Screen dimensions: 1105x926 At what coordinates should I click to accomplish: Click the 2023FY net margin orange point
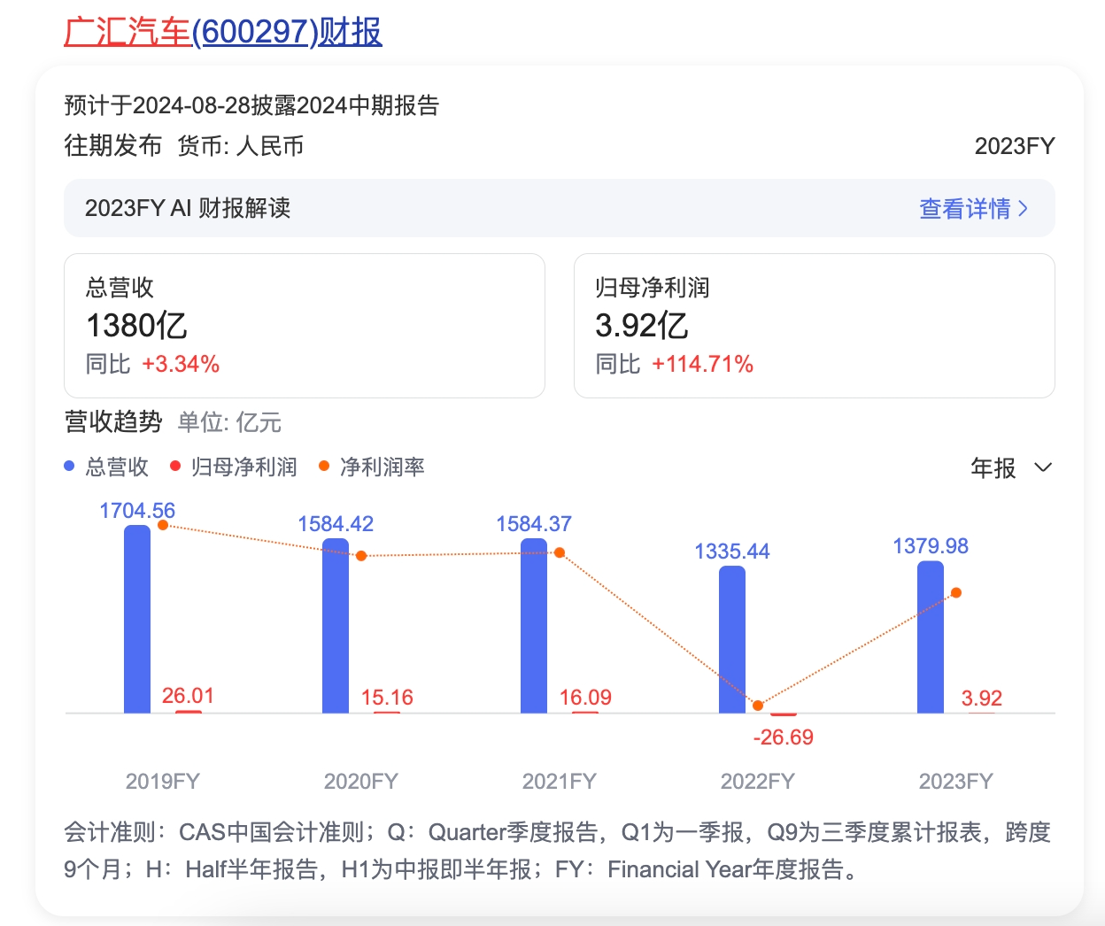tap(956, 592)
